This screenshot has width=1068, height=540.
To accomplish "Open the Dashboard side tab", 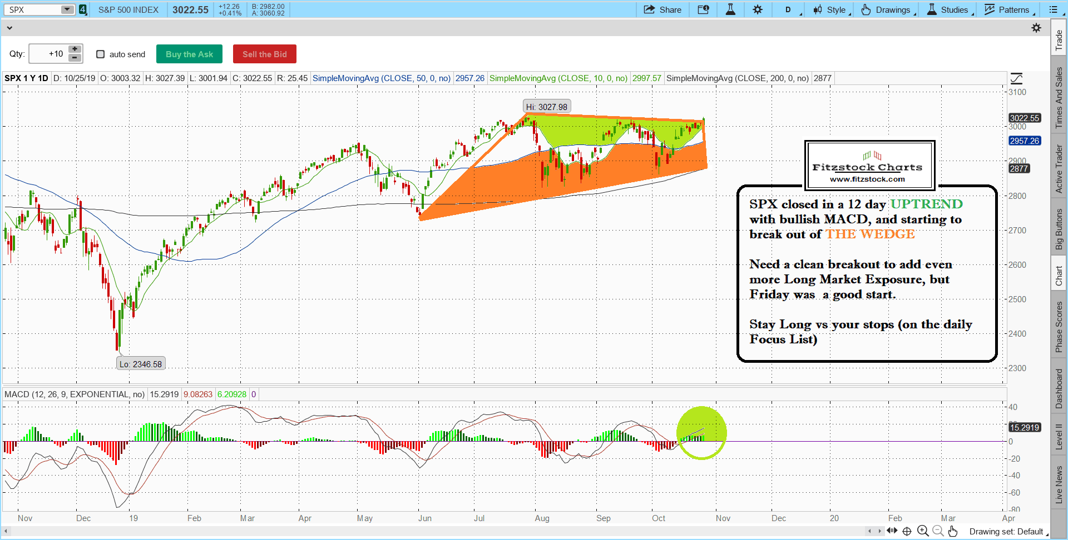I will click(1059, 388).
